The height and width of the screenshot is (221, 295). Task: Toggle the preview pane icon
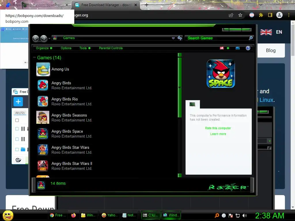(x=238, y=48)
